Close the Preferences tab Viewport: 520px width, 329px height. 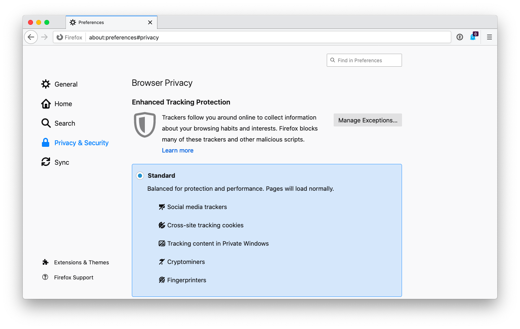150,22
